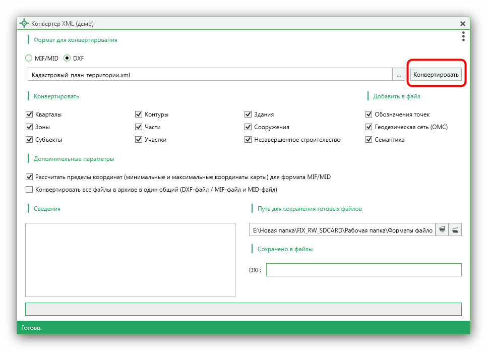Click the Сохранено в файлы heading
The width and height of the screenshot is (487, 351).
[285, 249]
